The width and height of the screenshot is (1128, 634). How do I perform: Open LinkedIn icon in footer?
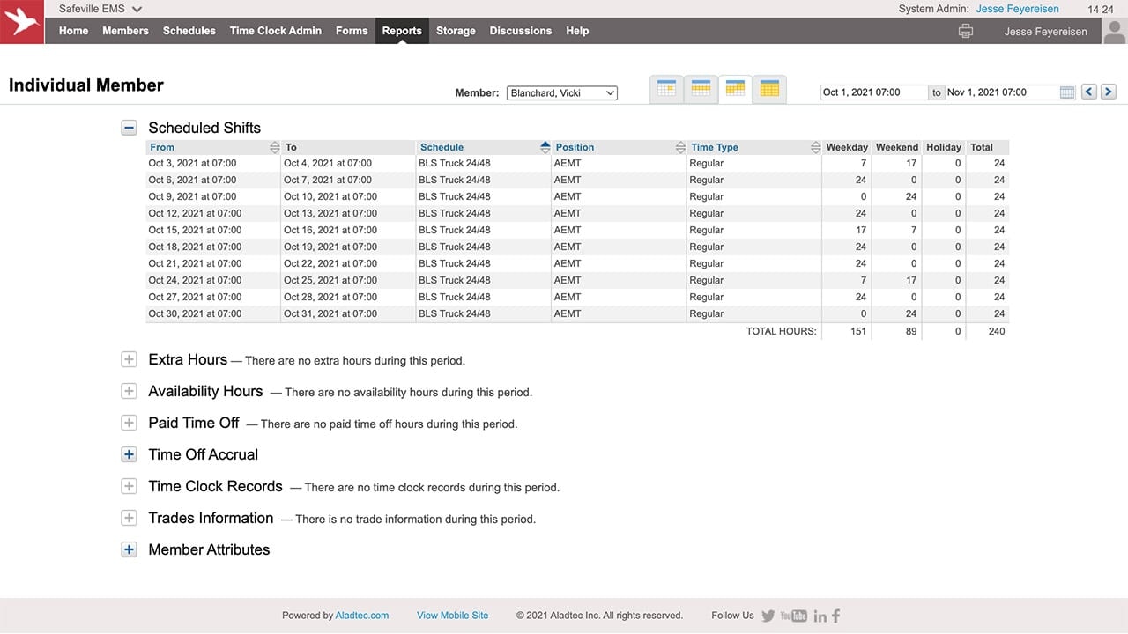click(820, 616)
